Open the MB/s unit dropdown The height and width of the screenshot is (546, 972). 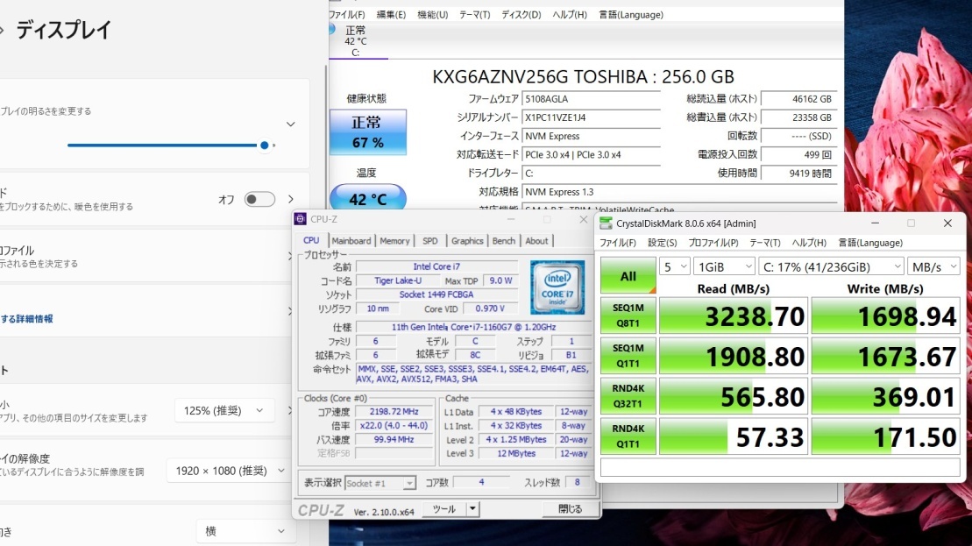933,266
